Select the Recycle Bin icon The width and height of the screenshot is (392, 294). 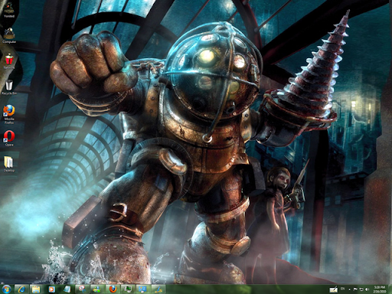pos(9,87)
